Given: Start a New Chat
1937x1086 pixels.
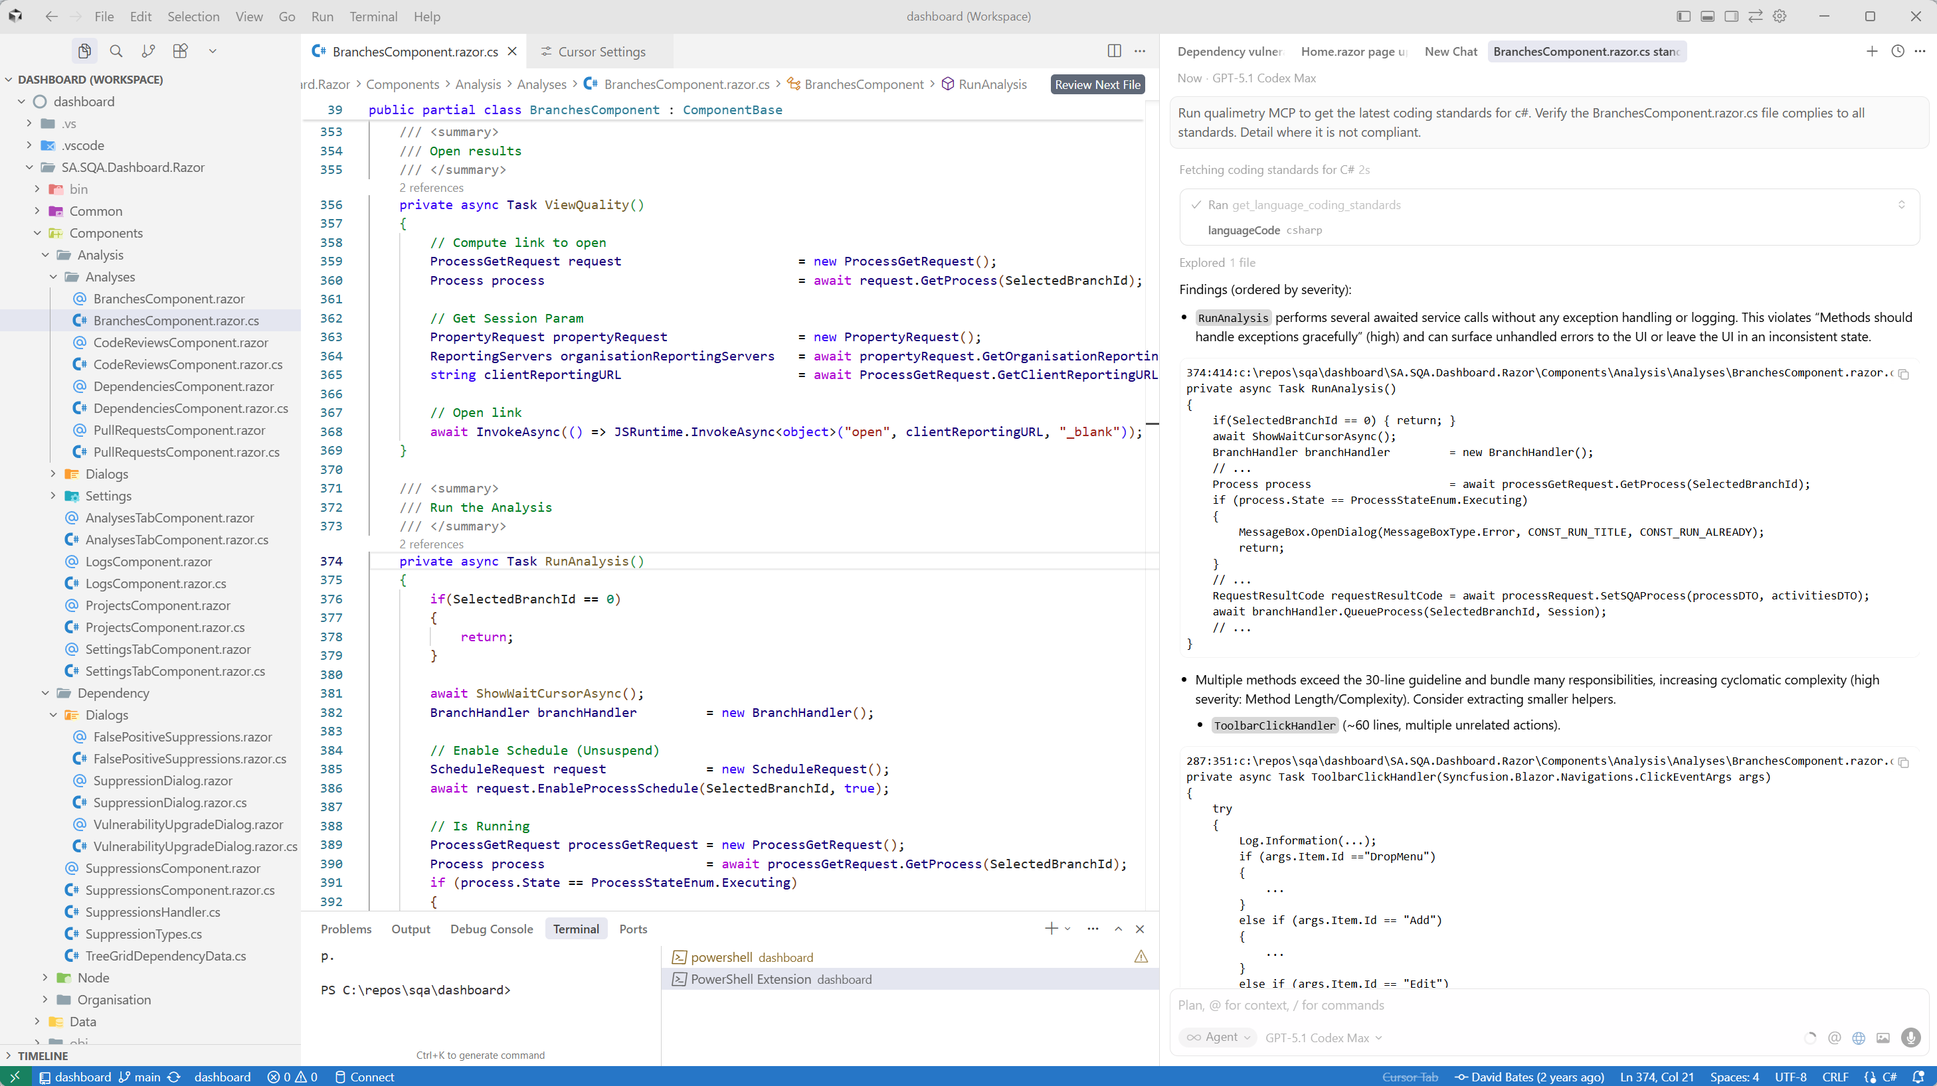Looking at the screenshot, I should point(1451,51).
